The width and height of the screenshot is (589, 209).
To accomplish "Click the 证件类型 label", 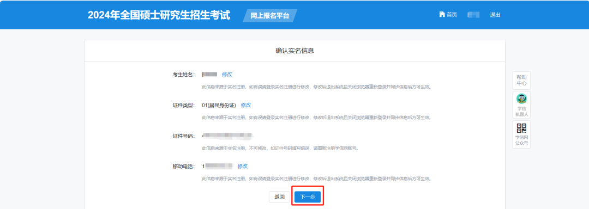I will point(184,105).
